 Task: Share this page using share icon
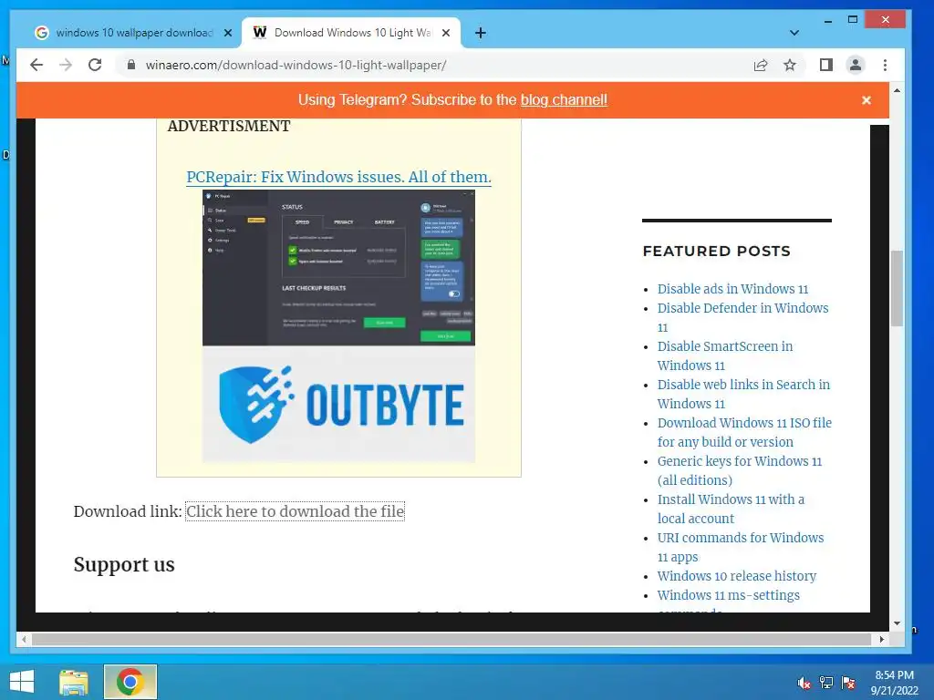click(761, 65)
